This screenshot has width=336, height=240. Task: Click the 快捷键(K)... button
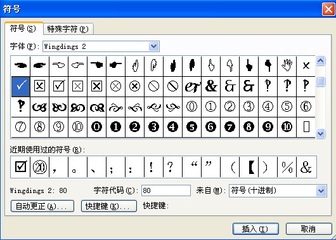click(109, 206)
